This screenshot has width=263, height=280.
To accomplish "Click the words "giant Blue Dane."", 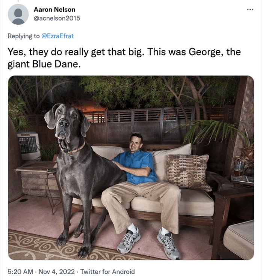I will point(44,64).
